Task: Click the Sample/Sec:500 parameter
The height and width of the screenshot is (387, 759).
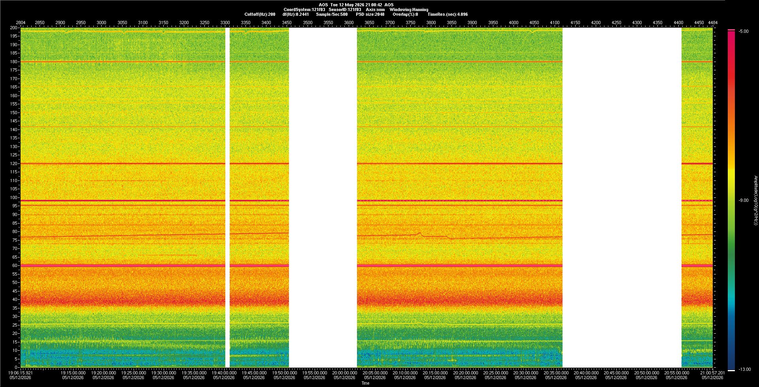Action: point(332,14)
